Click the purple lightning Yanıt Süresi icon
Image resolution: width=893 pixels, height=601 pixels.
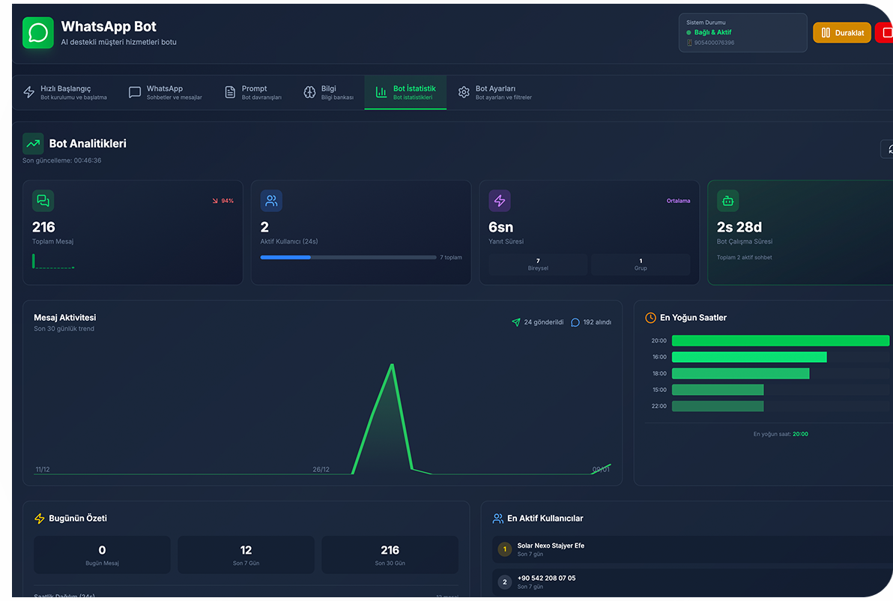500,201
